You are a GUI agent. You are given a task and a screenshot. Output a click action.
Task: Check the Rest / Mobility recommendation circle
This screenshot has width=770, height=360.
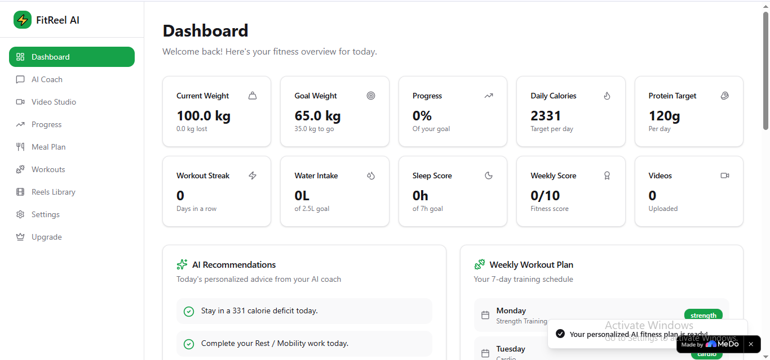pyautogui.click(x=189, y=344)
